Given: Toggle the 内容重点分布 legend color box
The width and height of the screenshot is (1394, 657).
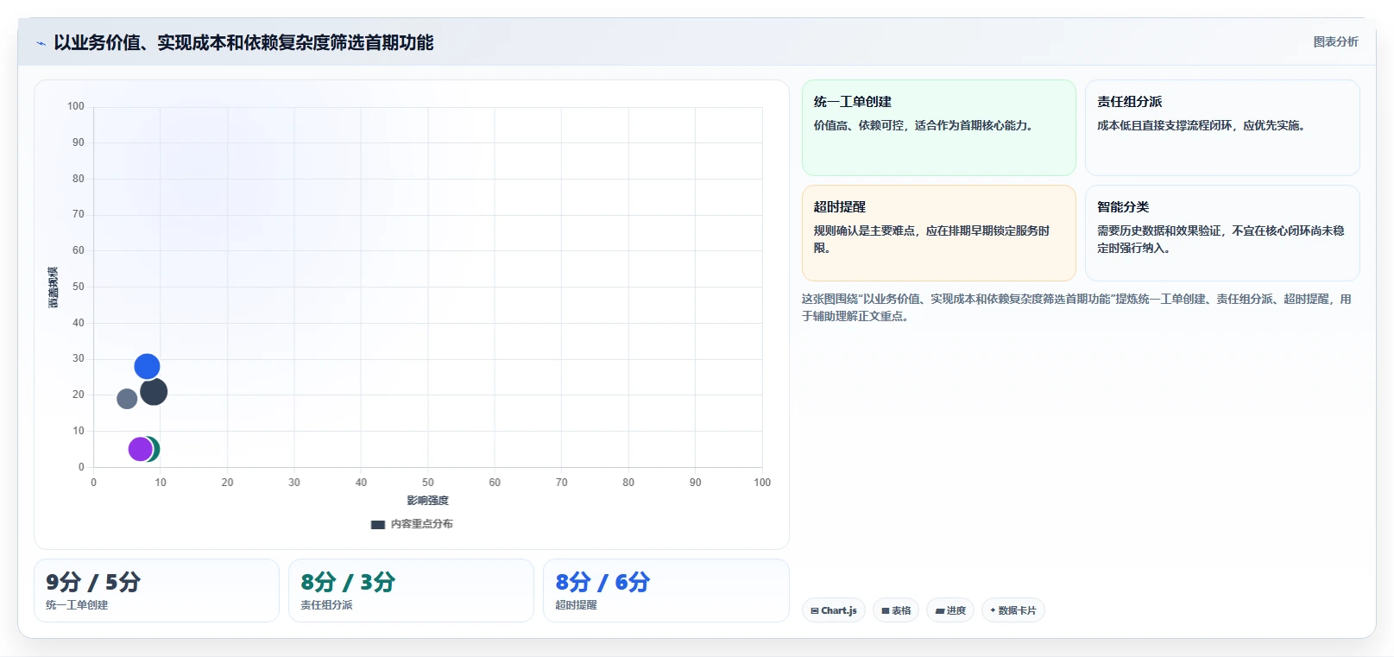Looking at the screenshot, I should click(x=378, y=524).
